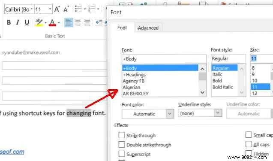
Task: Click Grow Font icon
Action: coord(57,9)
